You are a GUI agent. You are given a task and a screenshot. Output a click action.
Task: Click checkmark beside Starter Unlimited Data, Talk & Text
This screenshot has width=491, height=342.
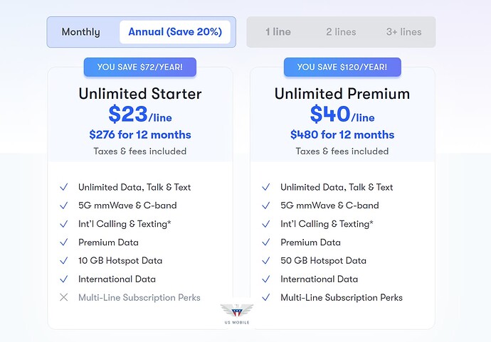pyautogui.click(x=64, y=187)
